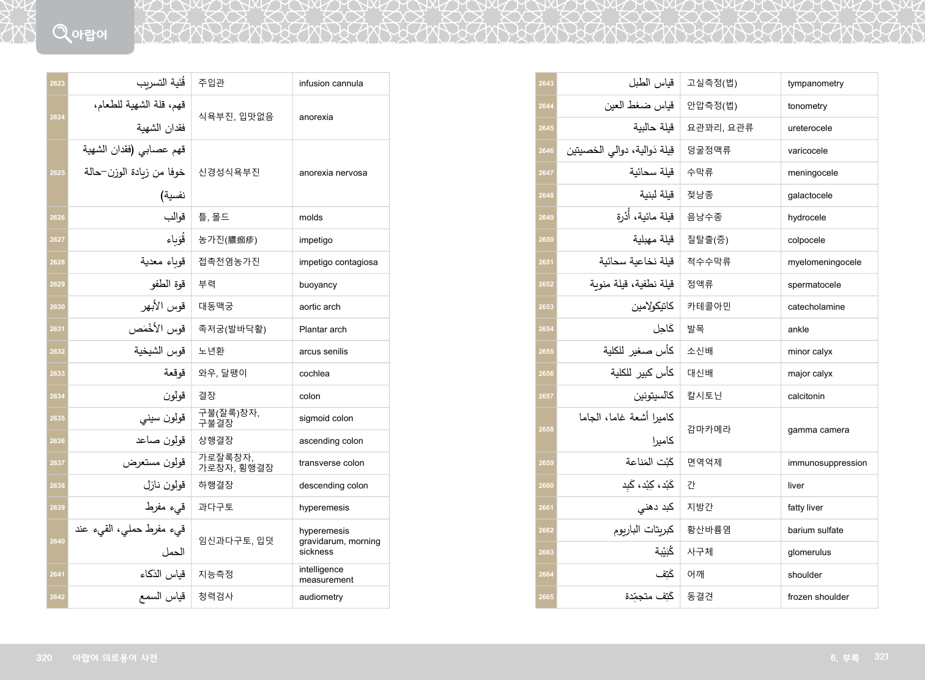Click entry number 2623 cell
This screenshot has height=680, width=925.
click(x=58, y=84)
